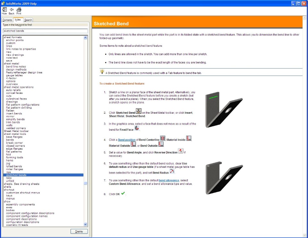Click the Material Outside icon
This screenshot has width=308, height=238.
point(133,144)
